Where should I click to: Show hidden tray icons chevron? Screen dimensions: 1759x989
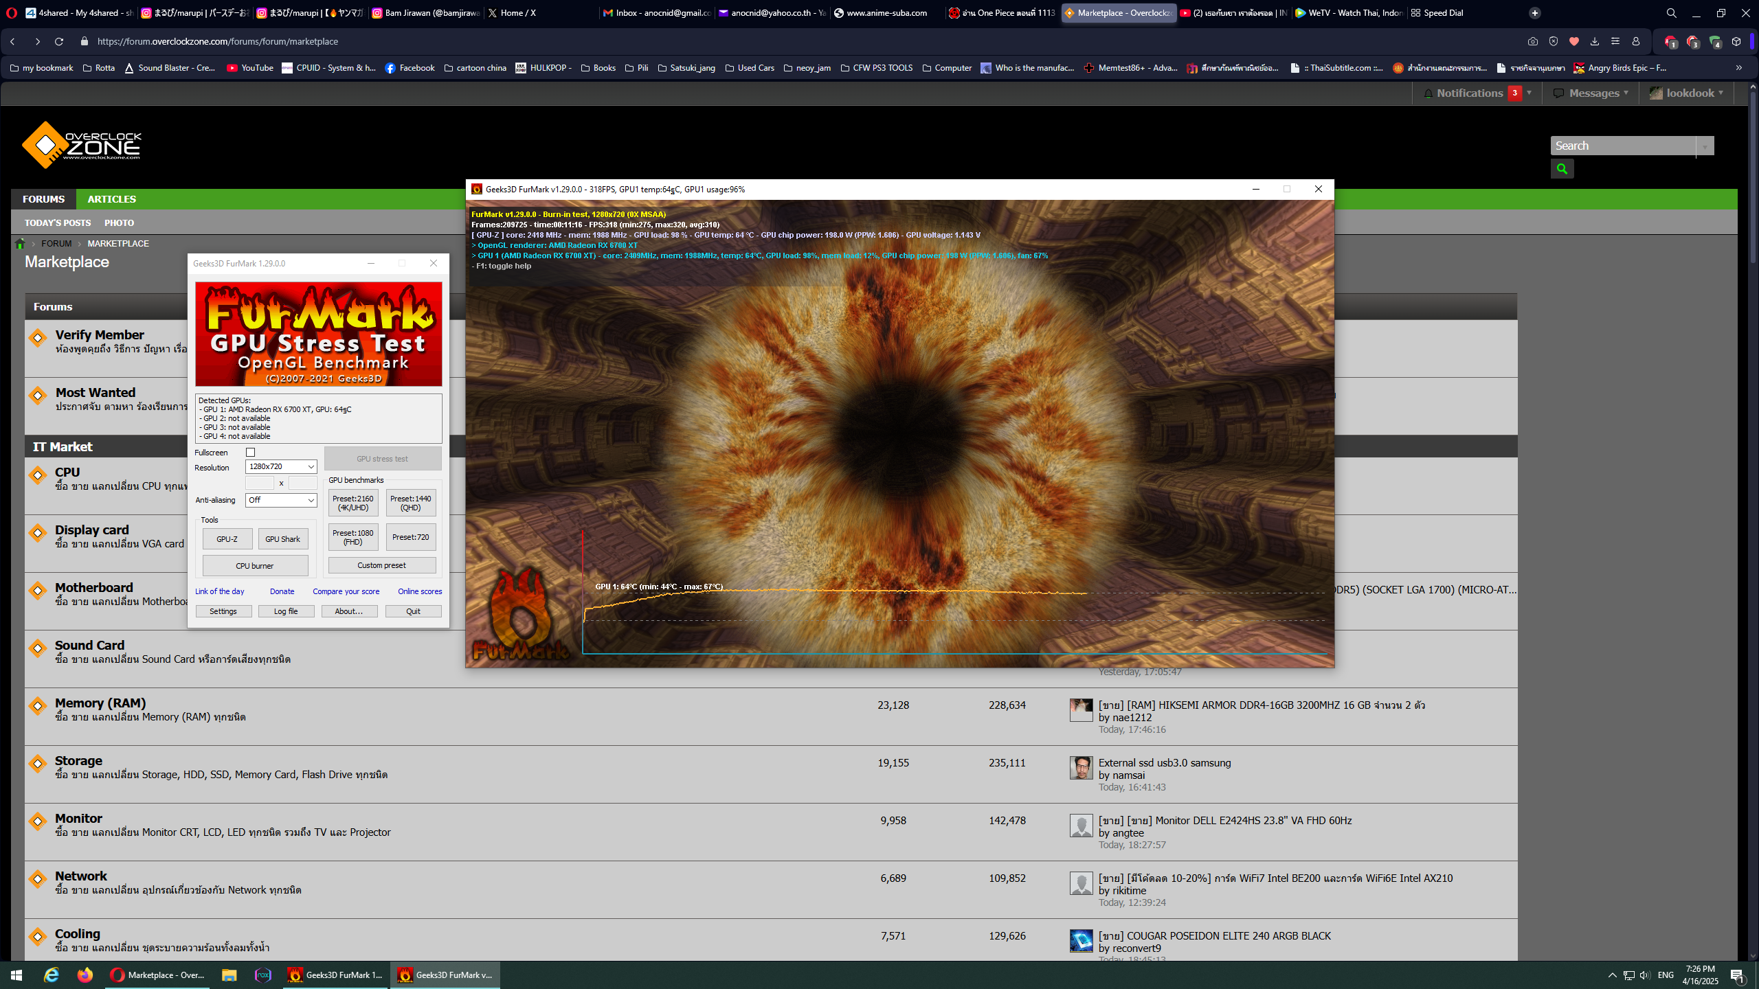click(1612, 975)
